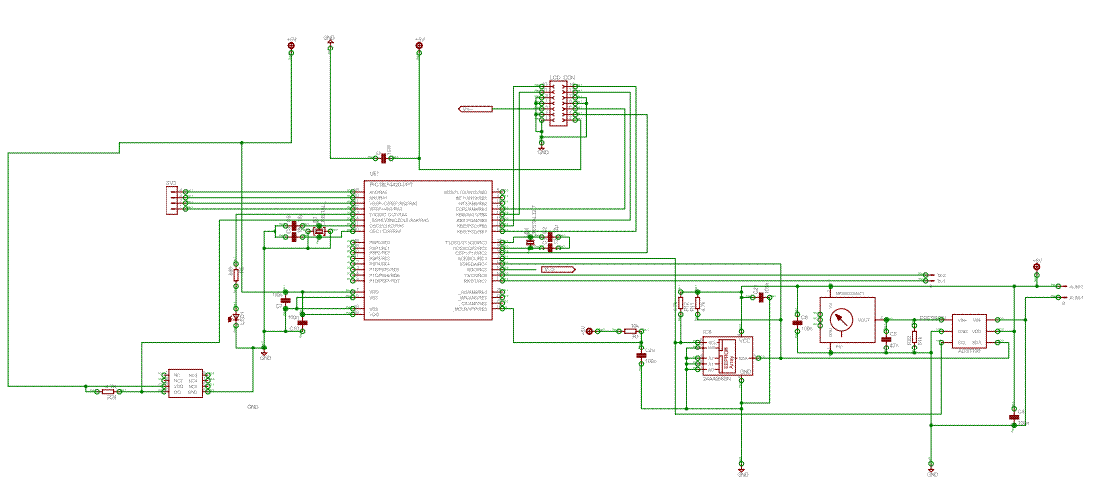
Task: Select the large PIC18LF4420 microcontroller symbol
Action: click(x=428, y=249)
